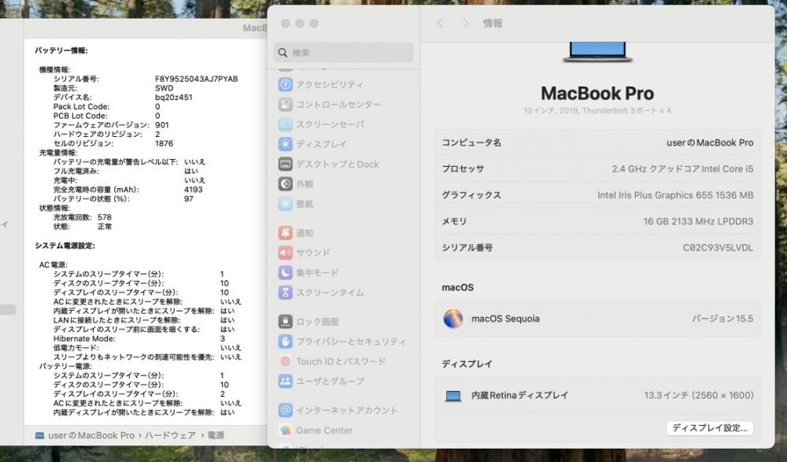The width and height of the screenshot is (787, 462).
Task: Select the スクリーンセーバ sidebar label
Action: coord(331,124)
